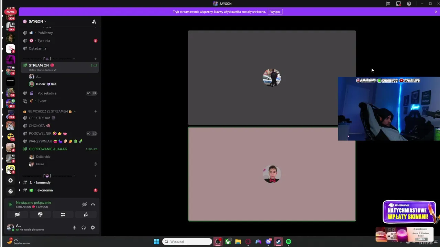Add channel to category above komendy

96,176
